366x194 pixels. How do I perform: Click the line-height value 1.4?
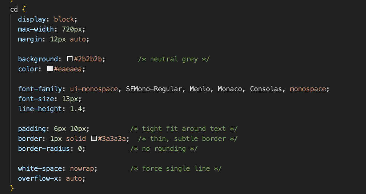click(76, 109)
